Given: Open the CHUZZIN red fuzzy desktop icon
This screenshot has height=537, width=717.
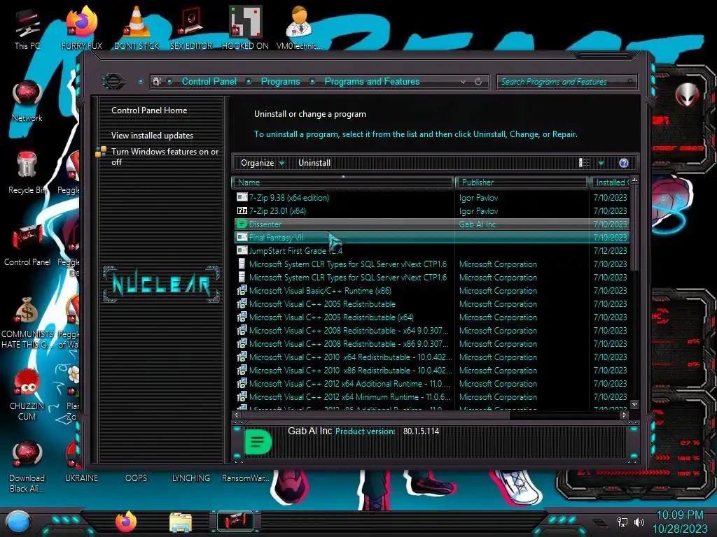Looking at the screenshot, I should click(x=27, y=394).
